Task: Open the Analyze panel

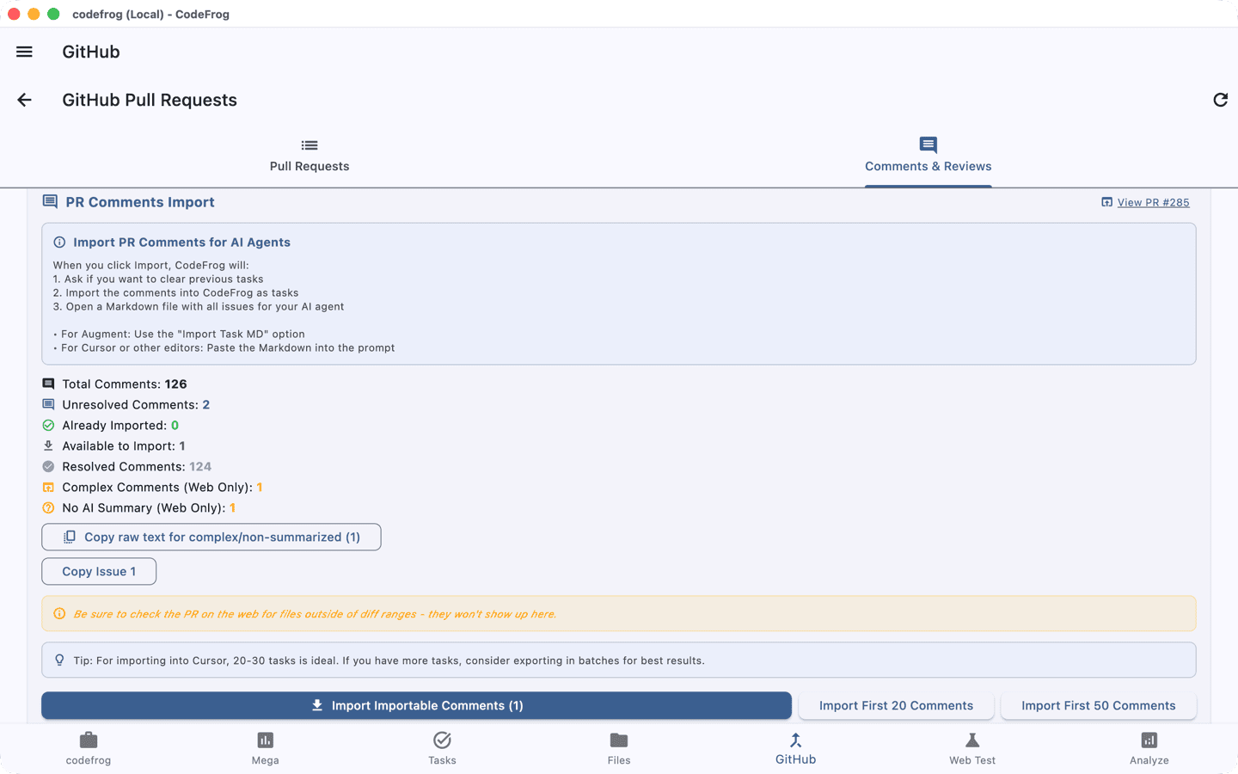Action: coord(1149,746)
